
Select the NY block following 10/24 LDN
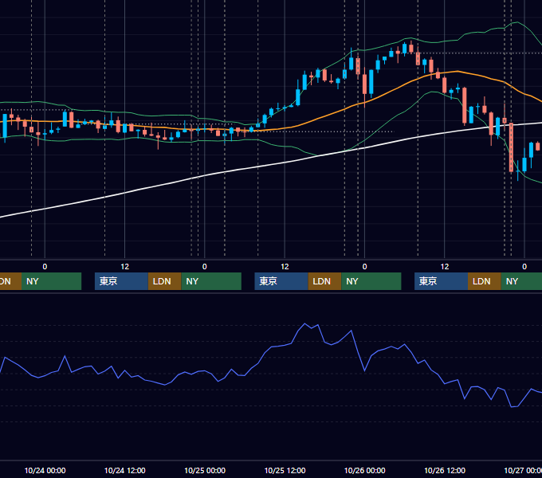pos(211,281)
